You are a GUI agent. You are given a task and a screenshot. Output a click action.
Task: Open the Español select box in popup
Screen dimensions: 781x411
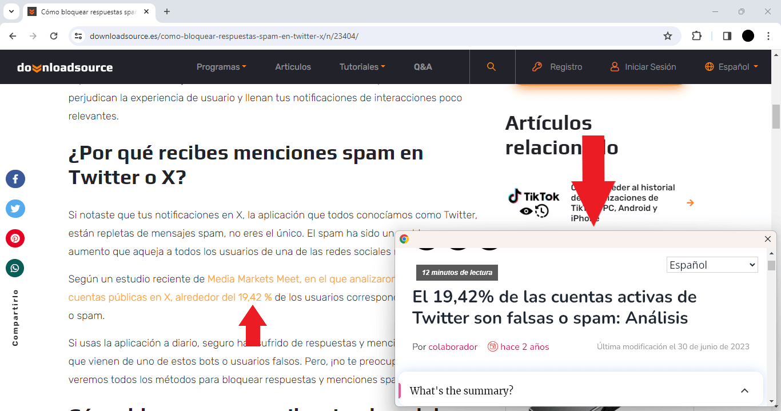712,265
